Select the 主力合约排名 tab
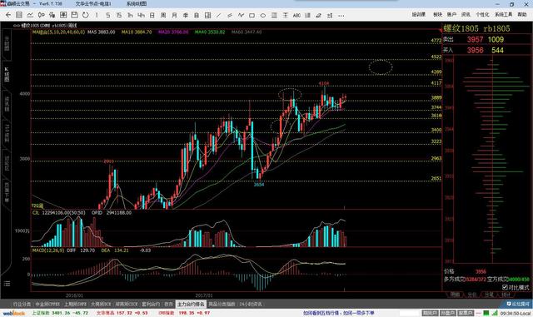 tap(191, 304)
